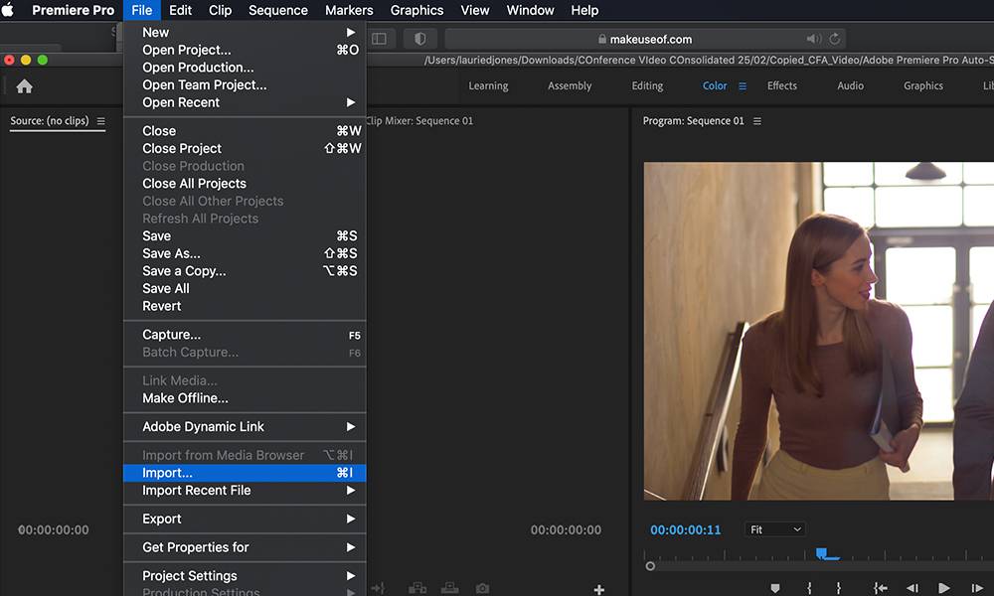The height and width of the screenshot is (596, 994).
Task: Toggle the browser audio speaker icon
Action: tap(813, 39)
